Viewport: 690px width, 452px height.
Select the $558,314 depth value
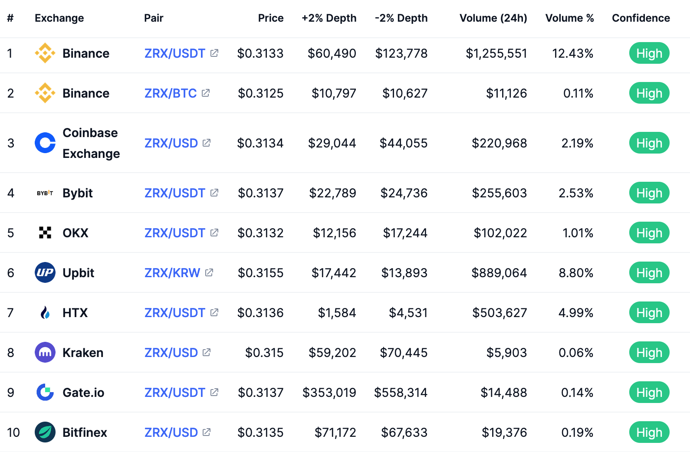[x=401, y=393]
